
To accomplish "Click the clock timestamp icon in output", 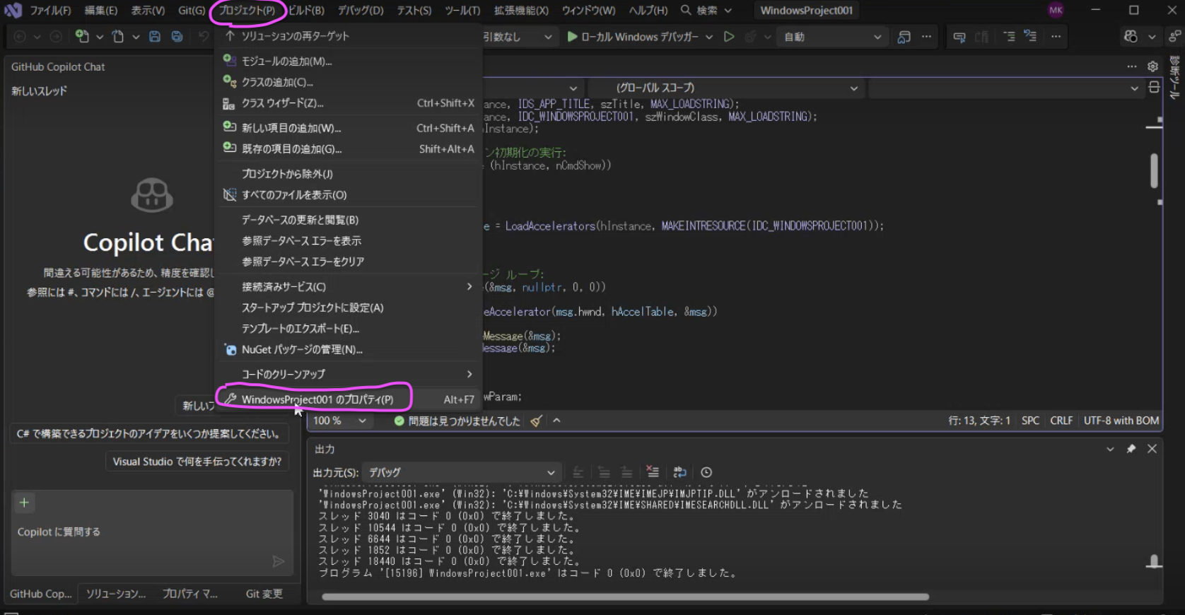I will coord(706,472).
